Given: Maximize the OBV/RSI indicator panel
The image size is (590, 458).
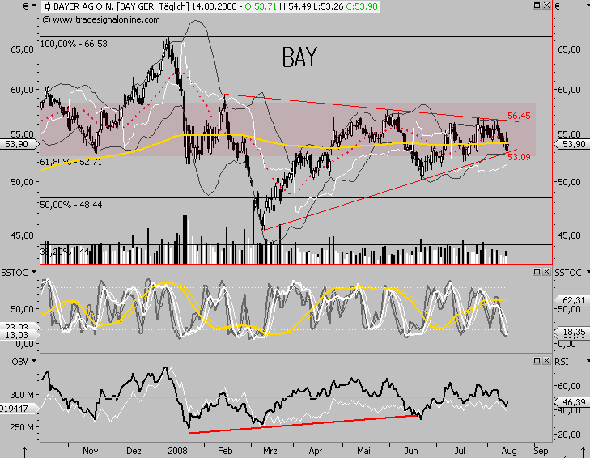Looking at the screenshot, I should point(537,361).
